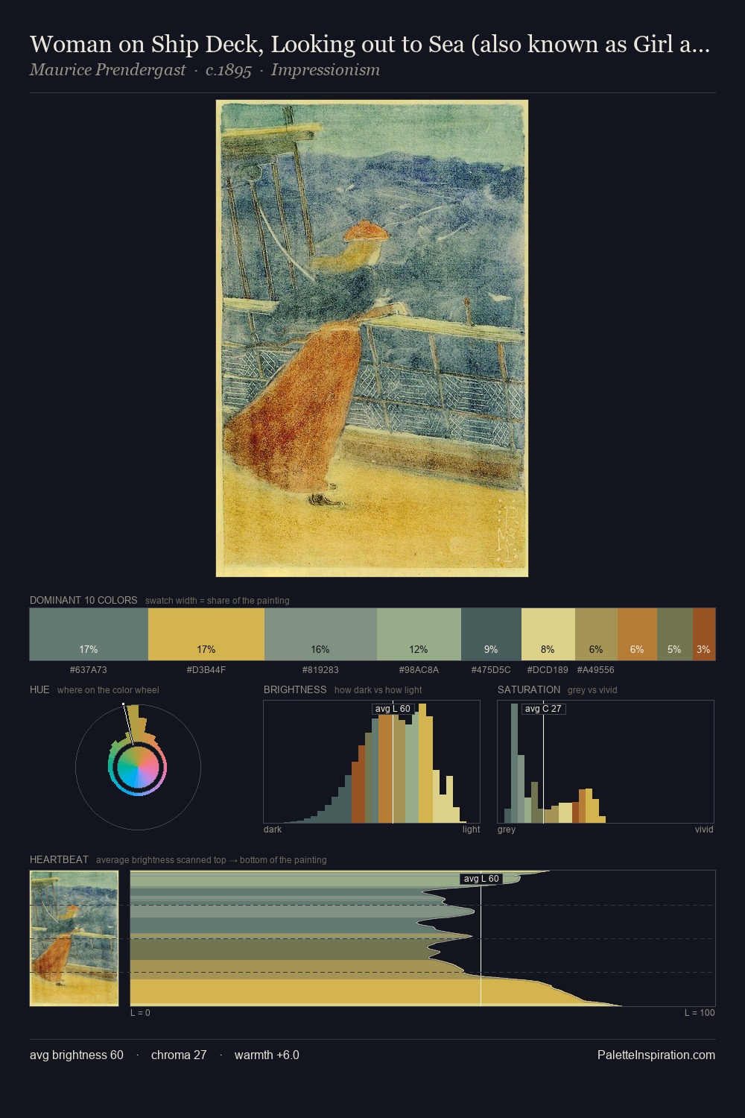This screenshot has width=745, height=1118.
Task: Click the #475D5C hex code label
Action: 491,670
